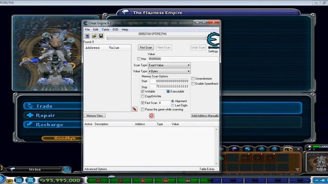The height and width of the screenshot is (184, 328).
Task: Click the red arrow copy-to-address-list icon
Action: tap(135, 109)
